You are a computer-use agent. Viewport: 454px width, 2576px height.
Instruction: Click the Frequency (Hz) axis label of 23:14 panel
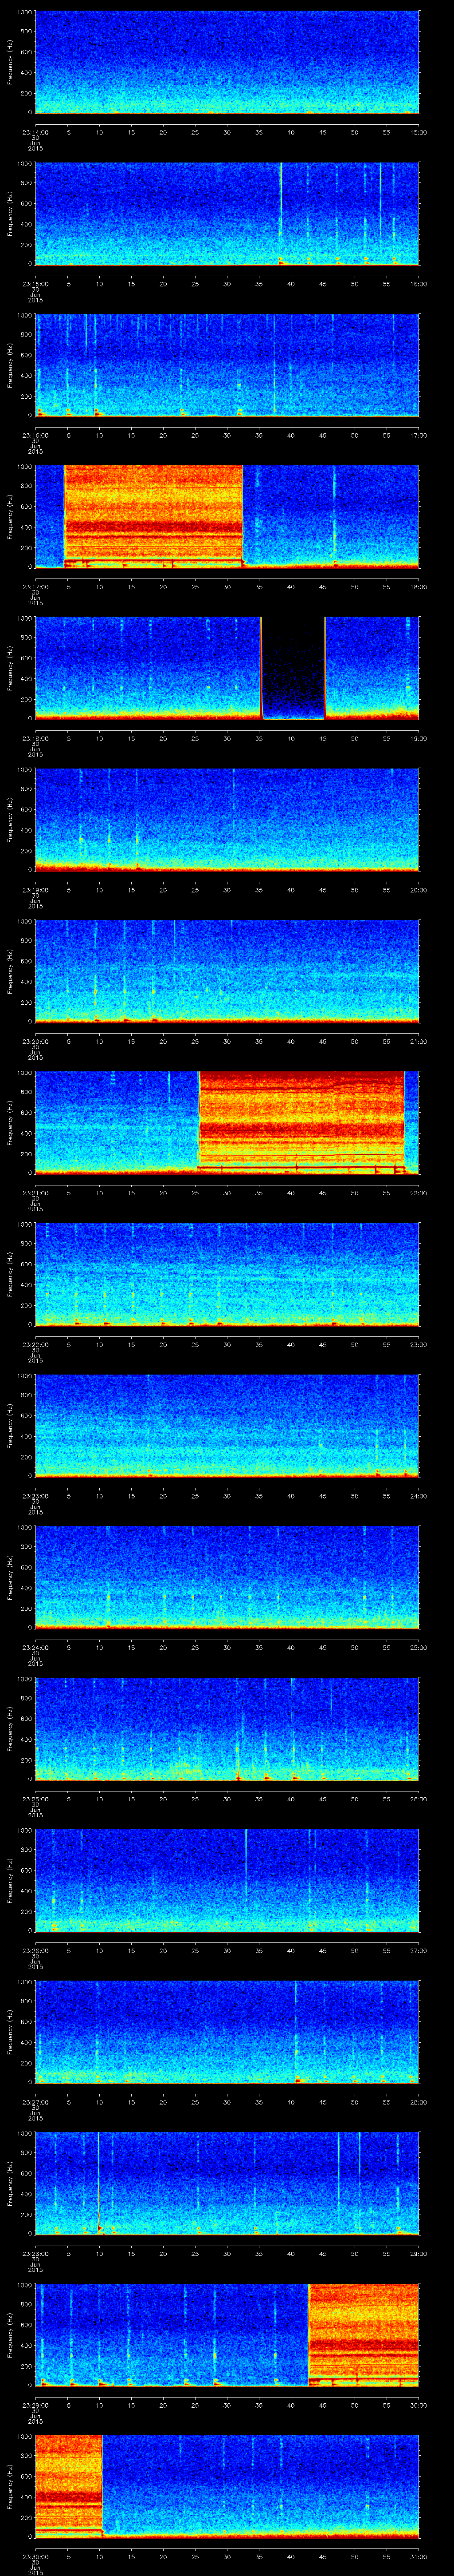(11, 62)
